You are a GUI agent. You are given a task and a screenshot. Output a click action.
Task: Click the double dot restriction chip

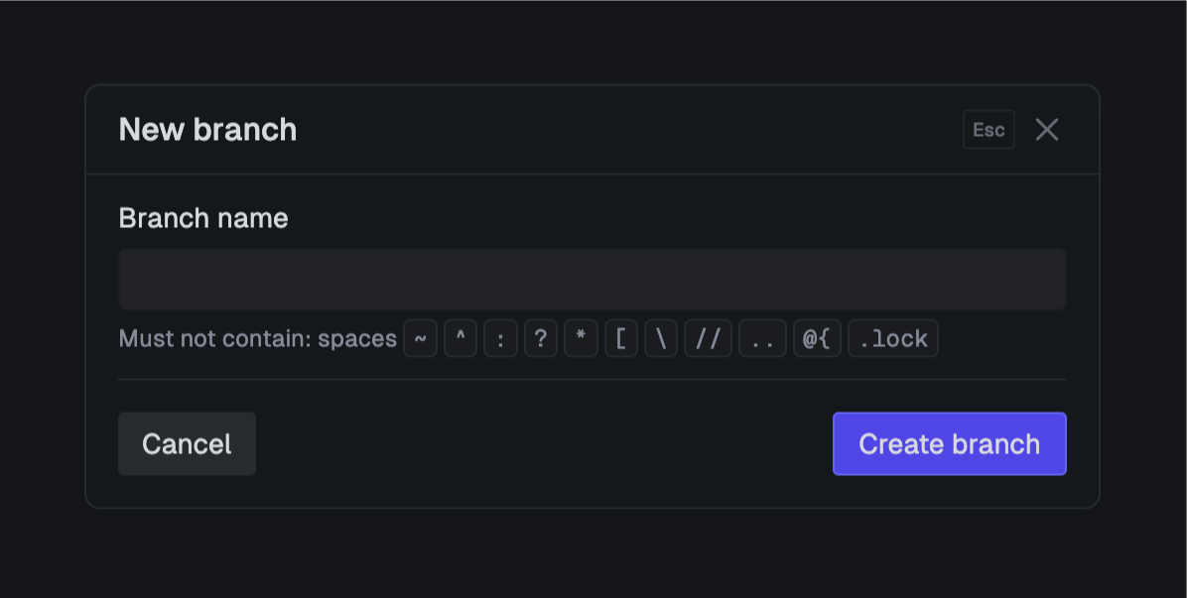point(761,338)
